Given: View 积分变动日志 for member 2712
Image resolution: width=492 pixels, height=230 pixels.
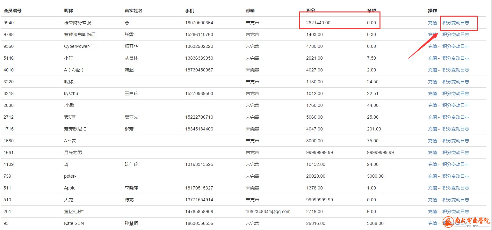Looking at the screenshot, I should click(x=456, y=117).
